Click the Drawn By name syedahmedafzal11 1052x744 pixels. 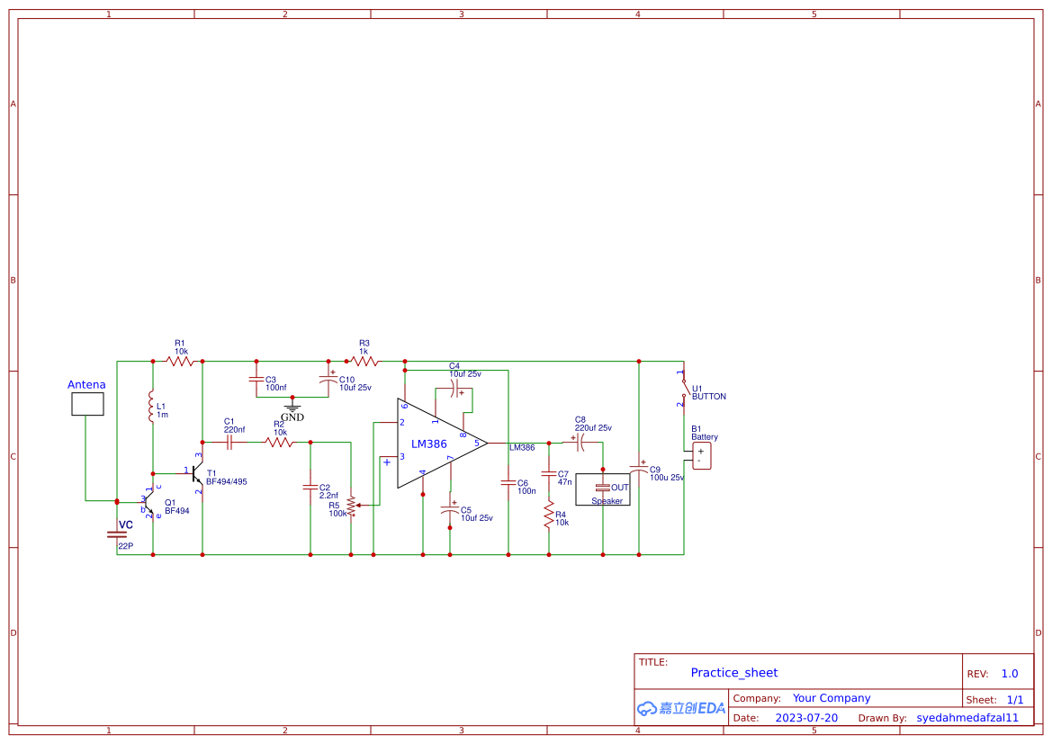click(968, 717)
